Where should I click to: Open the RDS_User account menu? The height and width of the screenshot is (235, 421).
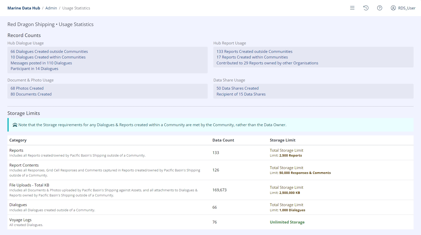point(407,8)
